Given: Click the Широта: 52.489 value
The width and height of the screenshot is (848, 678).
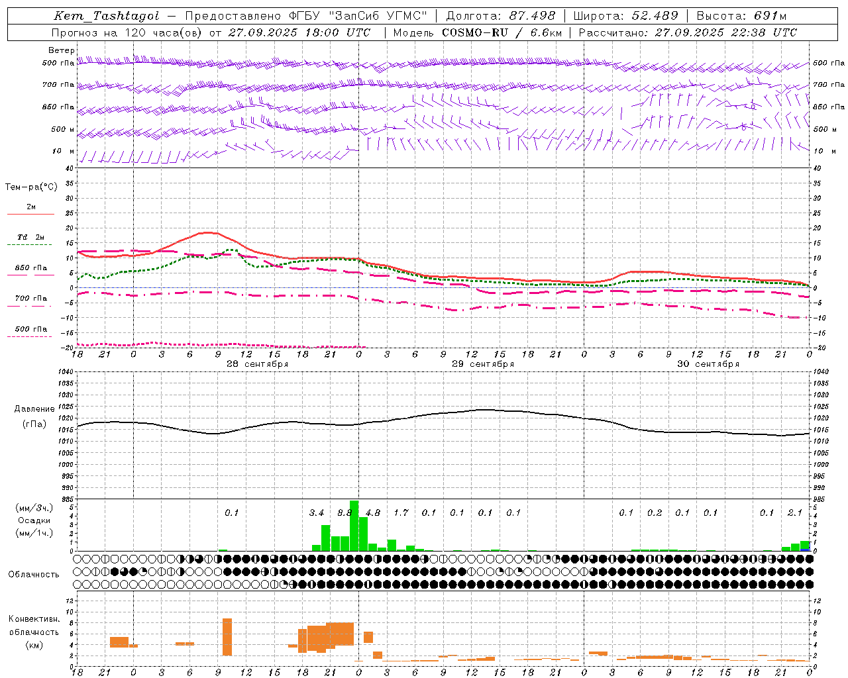Looking at the screenshot, I should pos(626,16).
